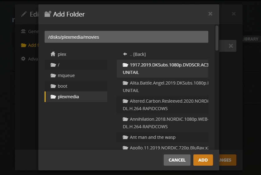This screenshot has height=175, width=261.
Task: Click the back arrow icon
Action: click(x=125, y=54)
